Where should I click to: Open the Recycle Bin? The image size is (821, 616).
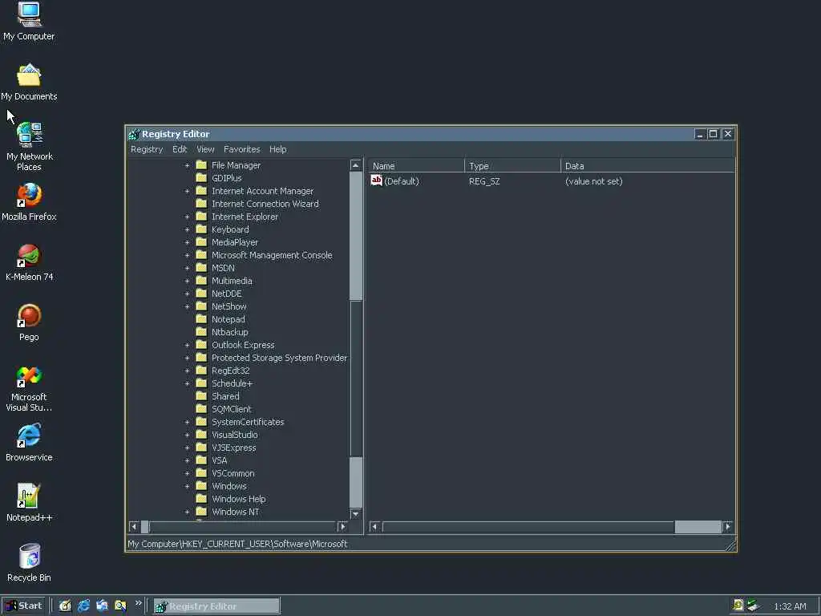(29, 557)
